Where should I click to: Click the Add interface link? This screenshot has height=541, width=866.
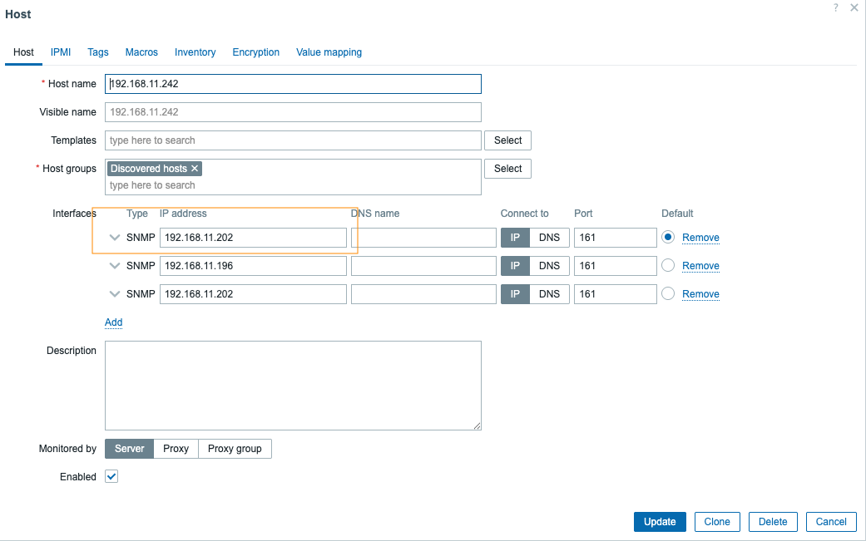tap(113, 322)
